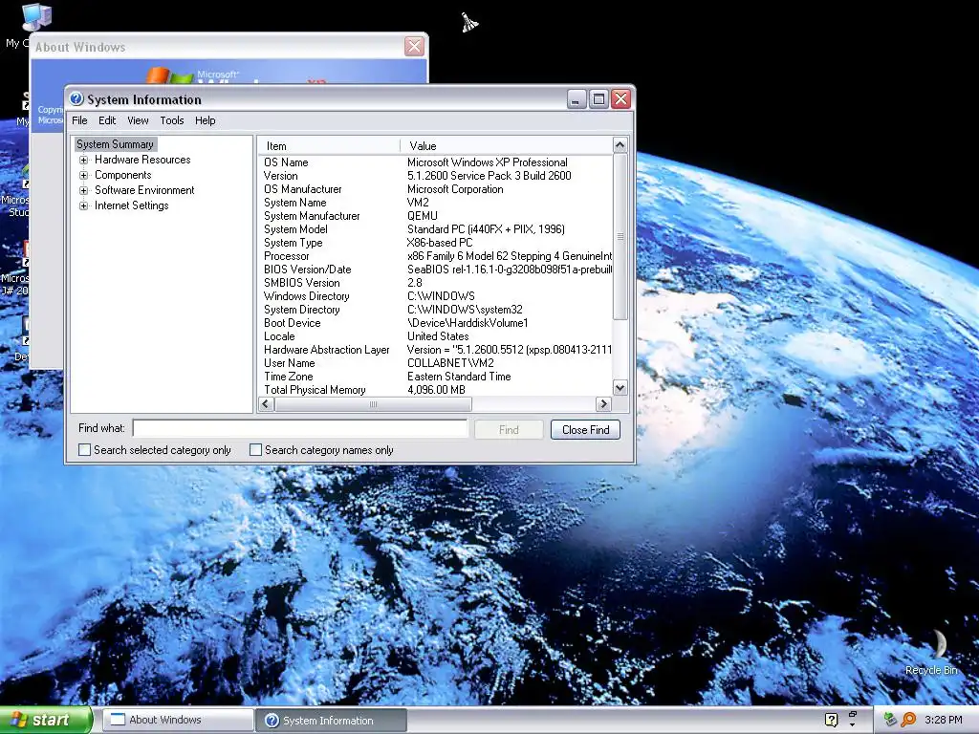This screenshot has height=734, width=979.
Task: Select the Version row
Action: [435, 176]
